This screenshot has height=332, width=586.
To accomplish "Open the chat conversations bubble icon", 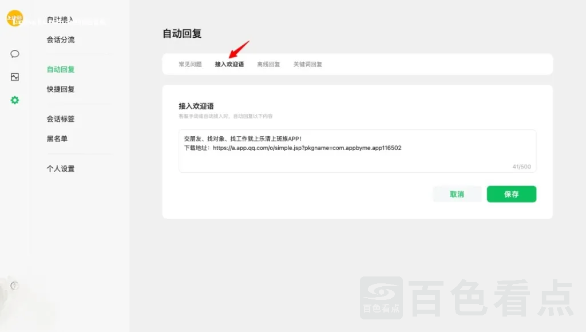I will [x=15, y=54].
